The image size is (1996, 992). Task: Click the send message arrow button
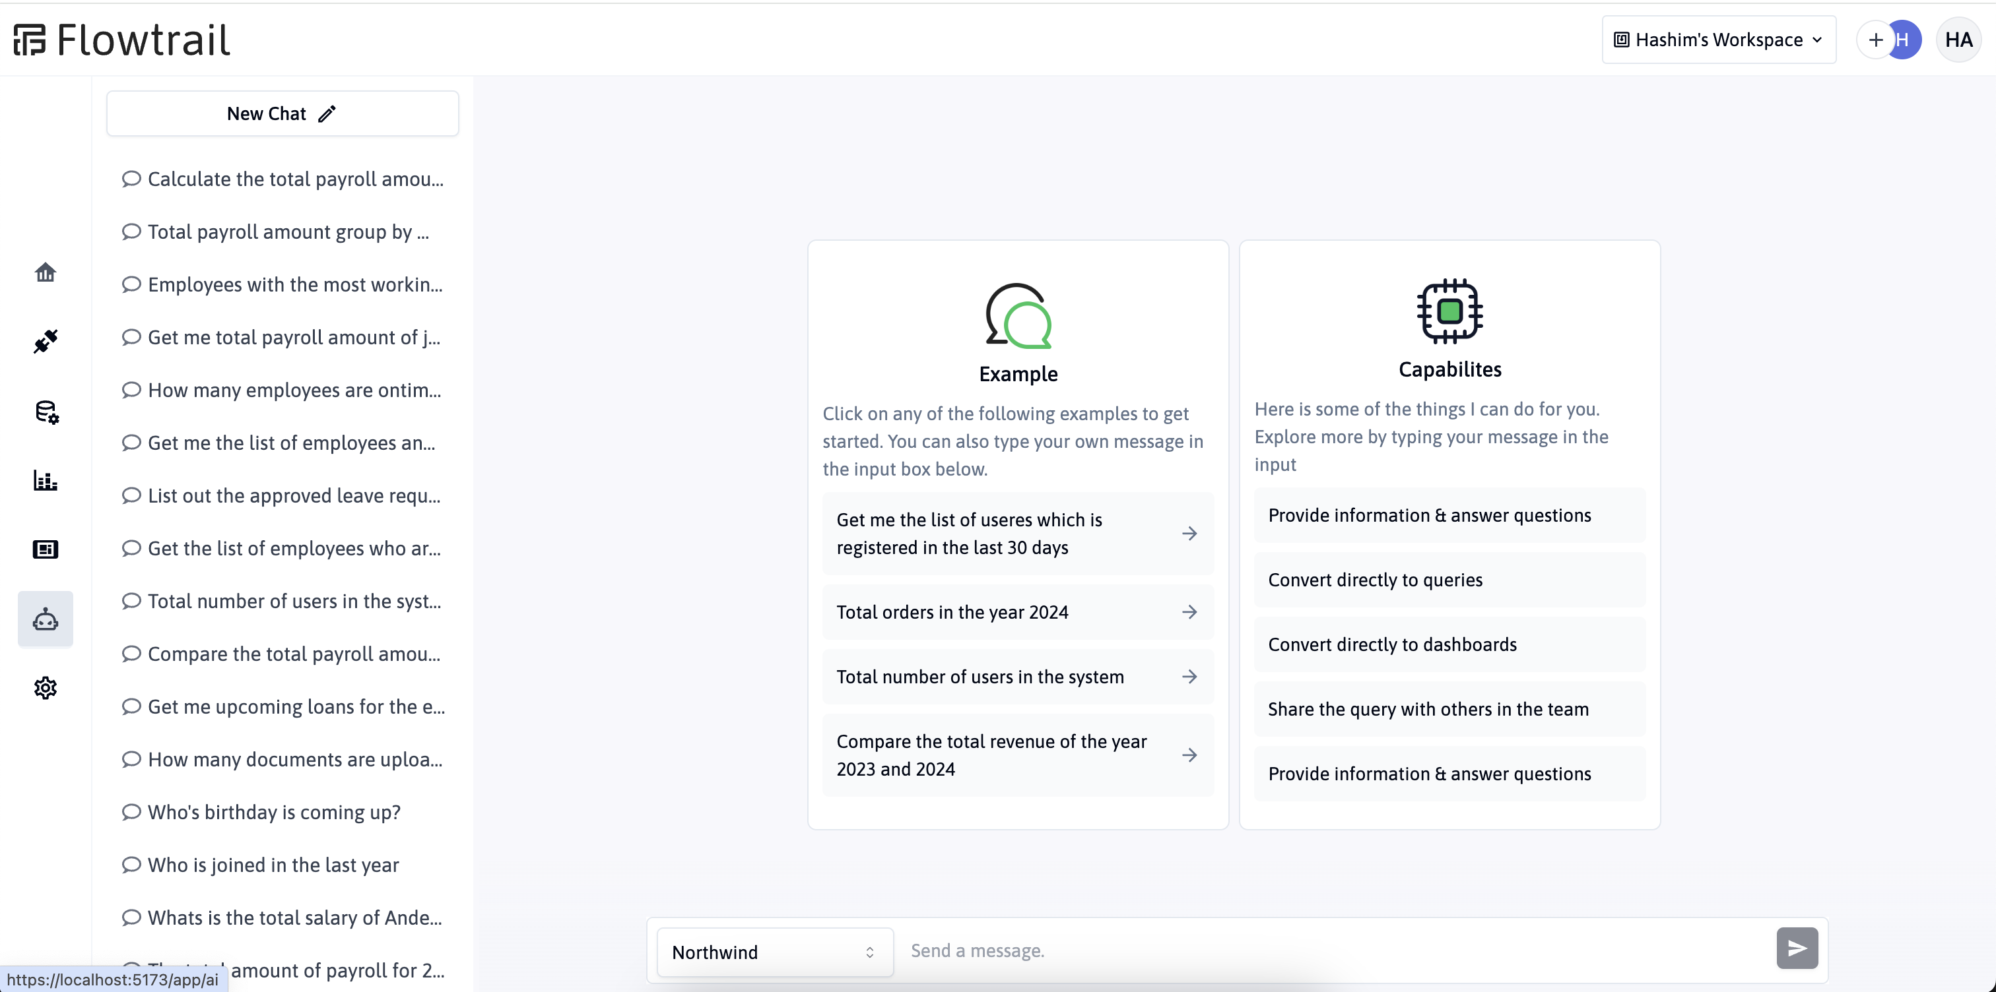(1796, 950)
